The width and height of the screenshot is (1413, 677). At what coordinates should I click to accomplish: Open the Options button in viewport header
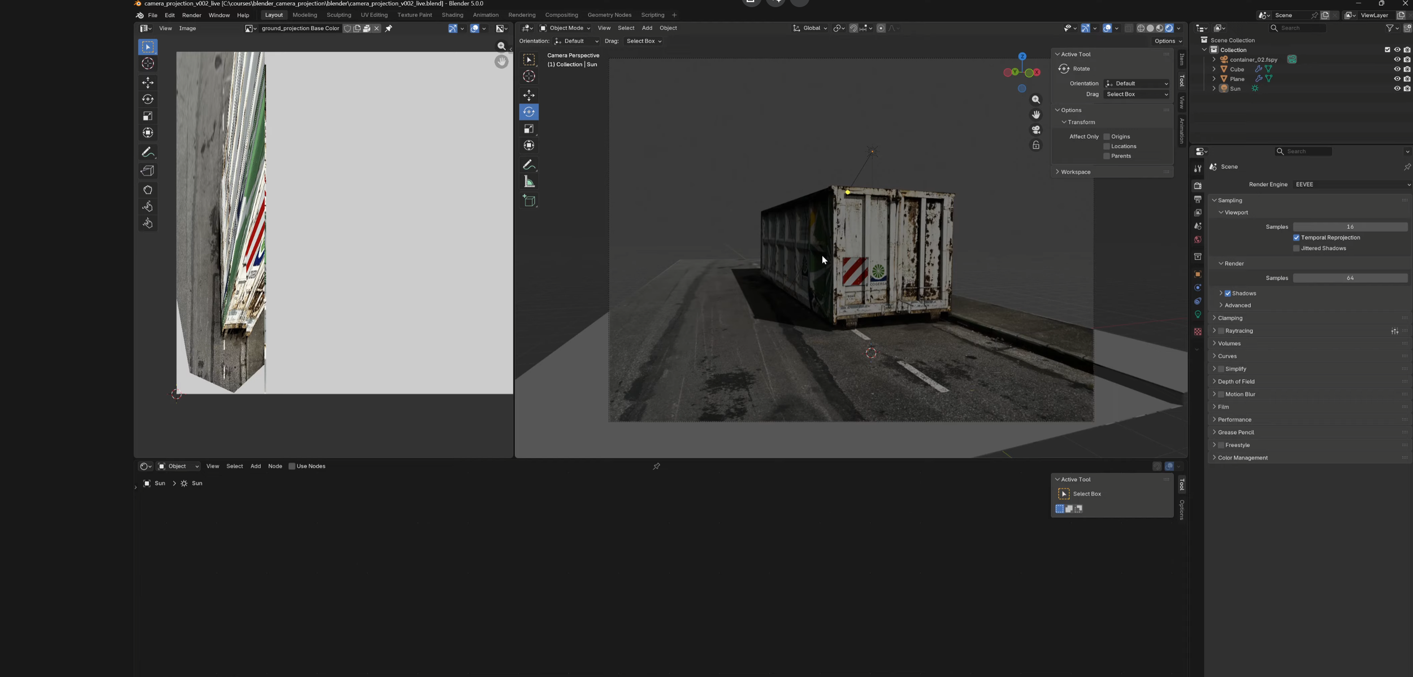[1168, 41]
